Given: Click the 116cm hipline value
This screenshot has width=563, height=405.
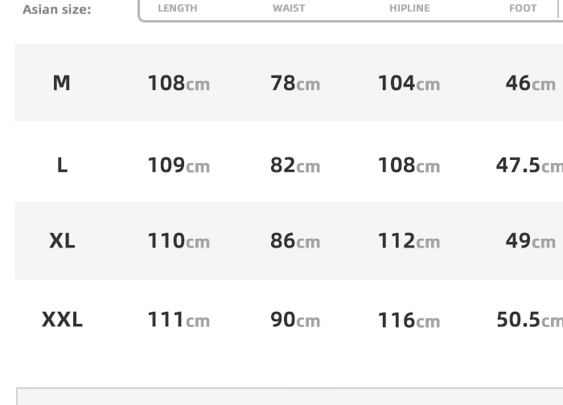Looking at the screenshot, I should point(409,320).
